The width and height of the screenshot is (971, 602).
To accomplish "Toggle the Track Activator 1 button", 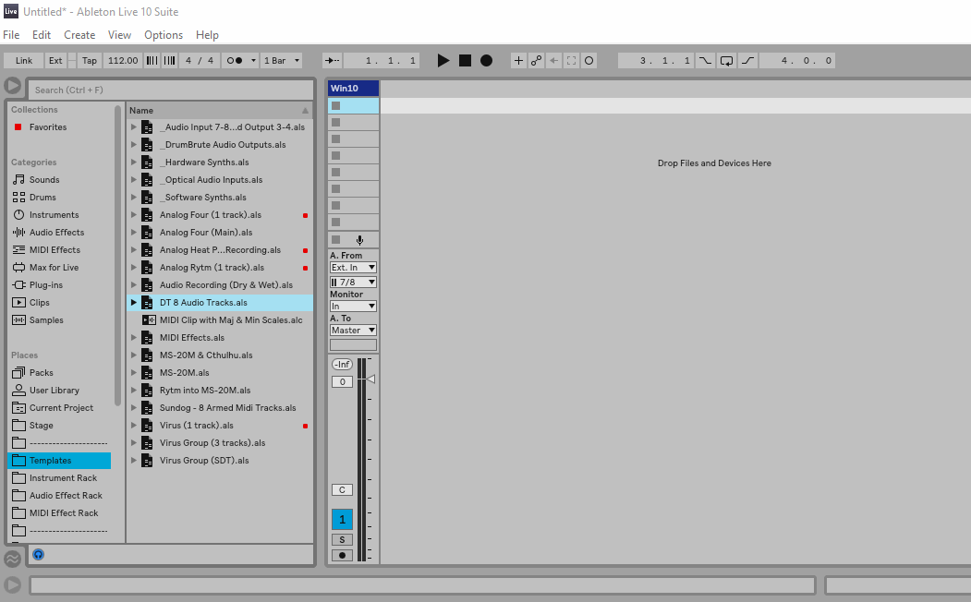I will (342, 519).
